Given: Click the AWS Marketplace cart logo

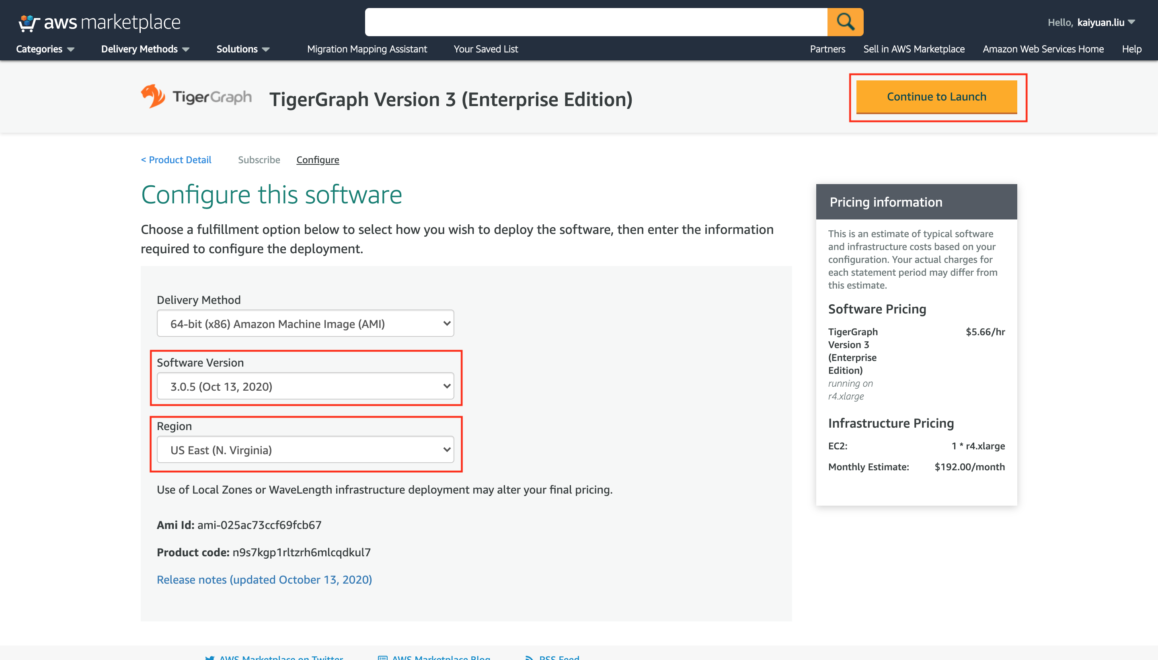Looking at the screenshot, I should pyautogui.click(x=27, y=22).
